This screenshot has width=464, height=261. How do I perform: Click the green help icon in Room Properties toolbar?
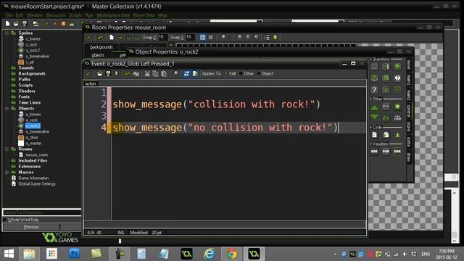pos(275,37)
